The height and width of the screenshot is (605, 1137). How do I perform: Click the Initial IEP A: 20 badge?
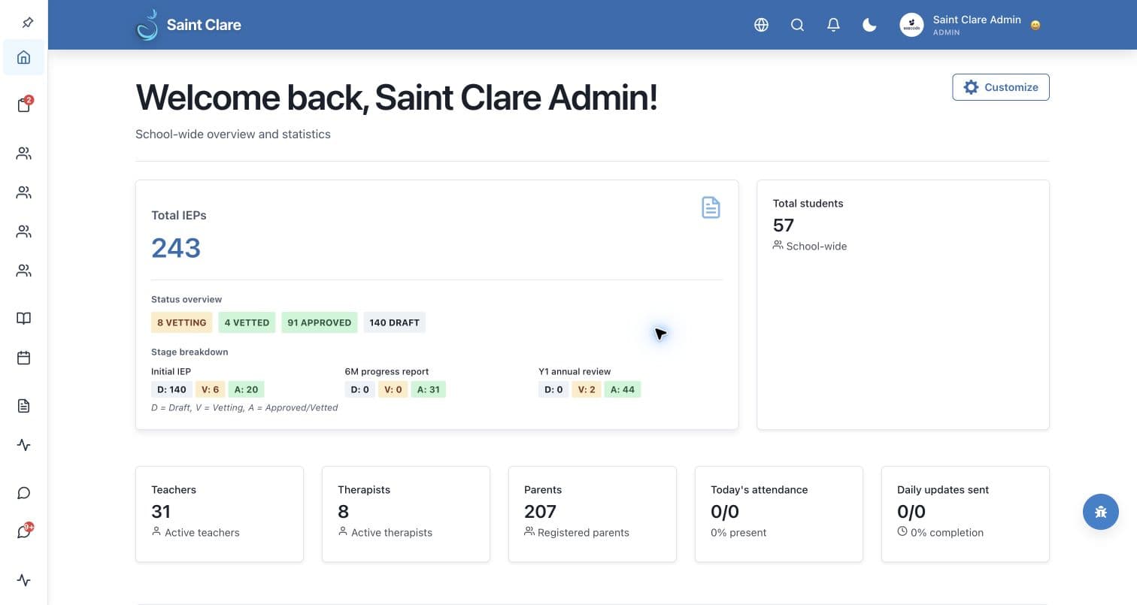tap(246, 389)
